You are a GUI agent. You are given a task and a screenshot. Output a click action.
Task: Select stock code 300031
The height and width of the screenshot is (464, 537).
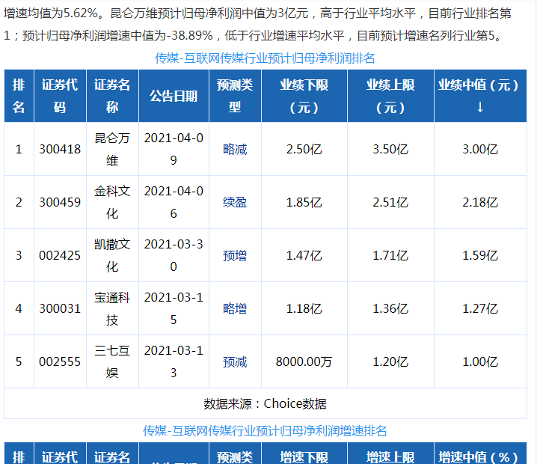tap(60, 309)
